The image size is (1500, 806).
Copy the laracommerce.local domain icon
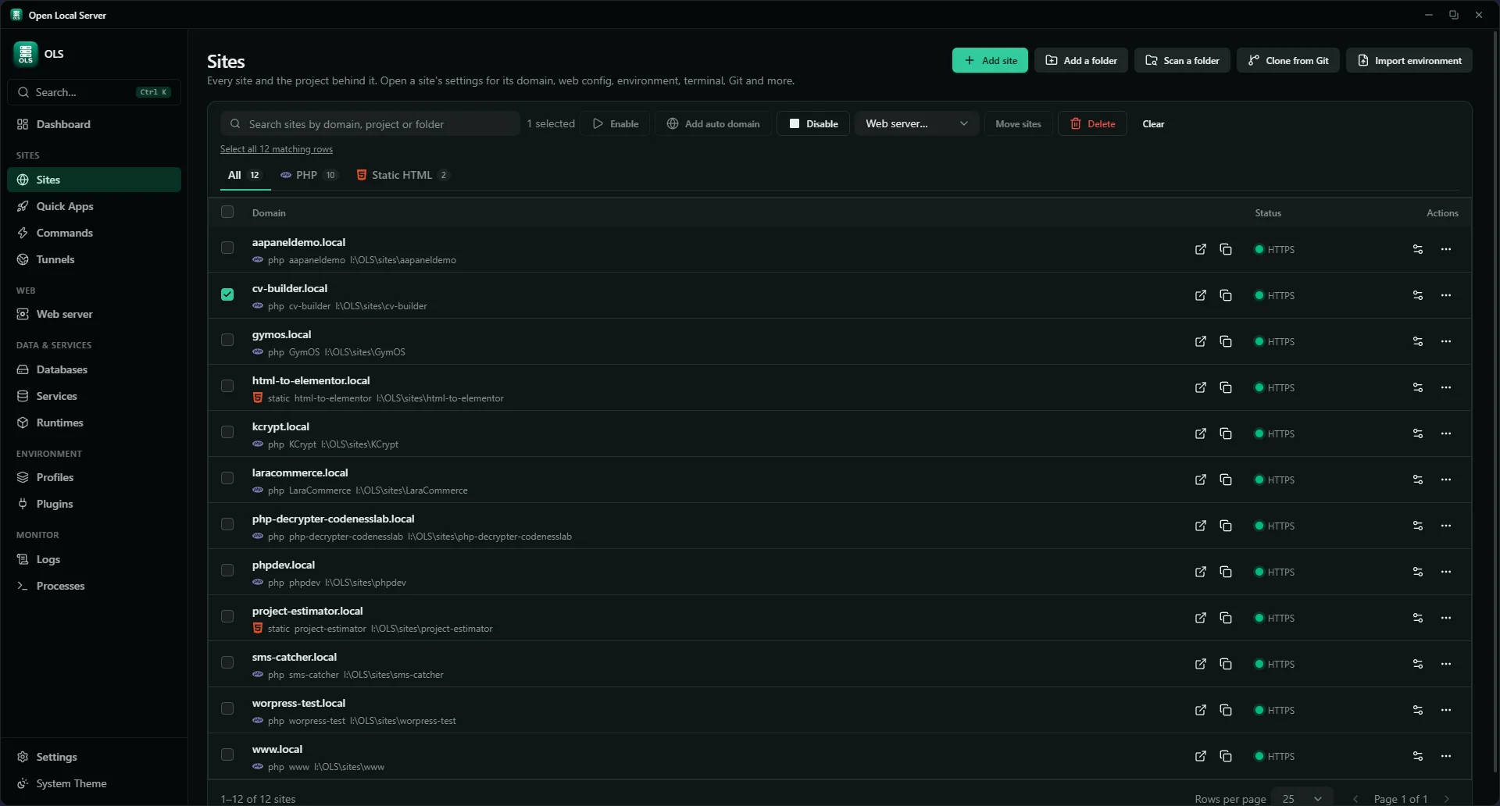(x=1226, y=480)
